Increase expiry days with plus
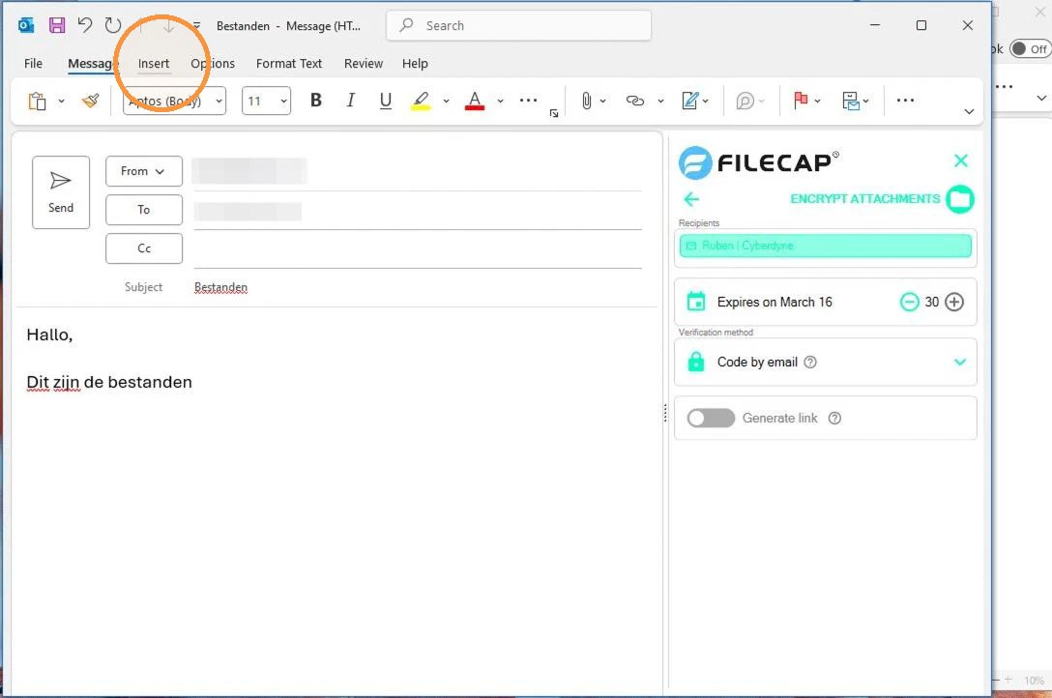Image resolution: width=1052 pixels, height=698 pixels. [954, 302]
